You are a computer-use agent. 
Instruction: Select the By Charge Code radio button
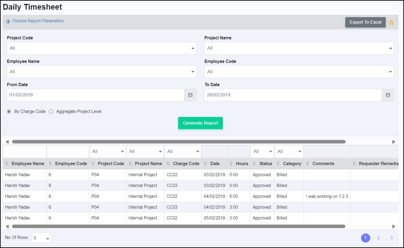(x=9, y=112)
